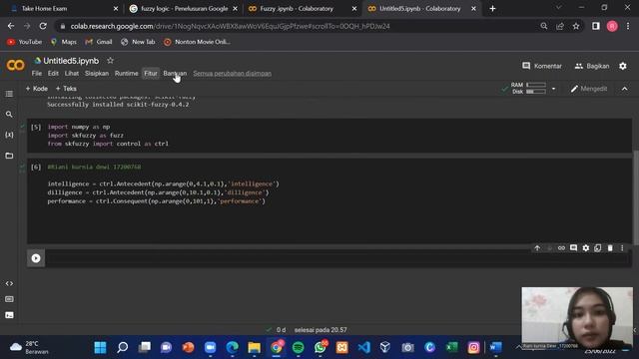Open the tab search dropdown
The width and height of the screenshot is (639, 359).
[559, 7]
